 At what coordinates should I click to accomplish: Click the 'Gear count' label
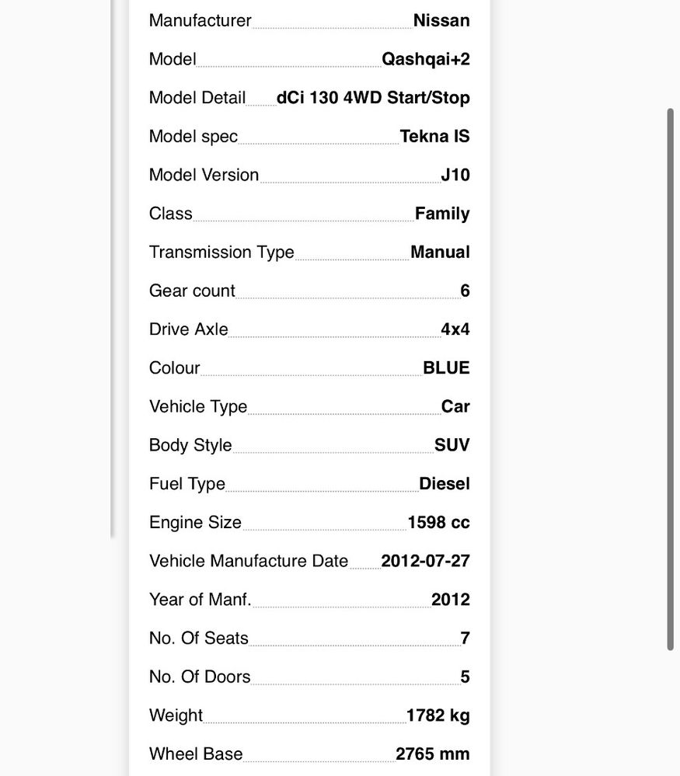[x=192, y=291]
